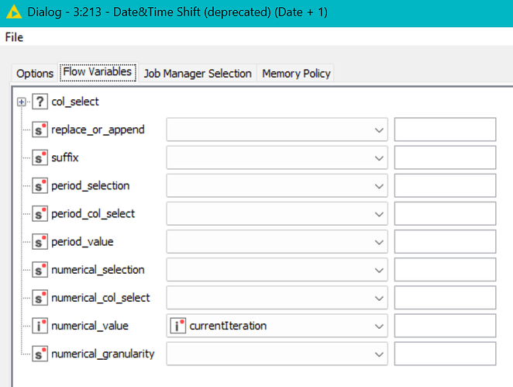Select the numerical_selection tree item label

point(98,270)
